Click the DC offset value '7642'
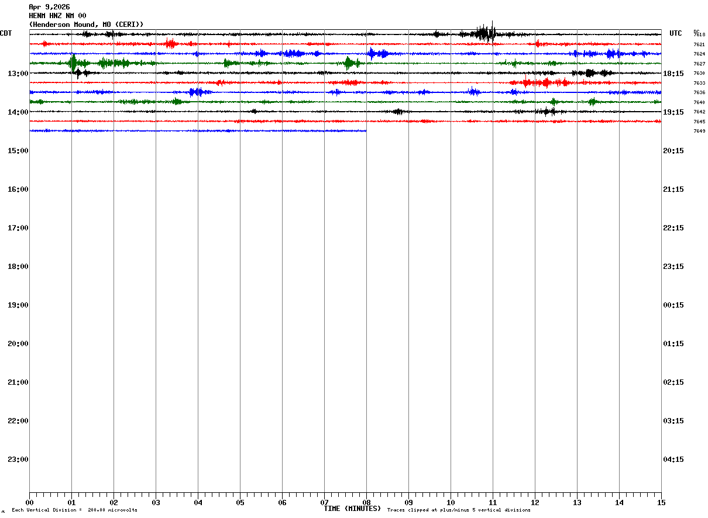 coord(699,112)
